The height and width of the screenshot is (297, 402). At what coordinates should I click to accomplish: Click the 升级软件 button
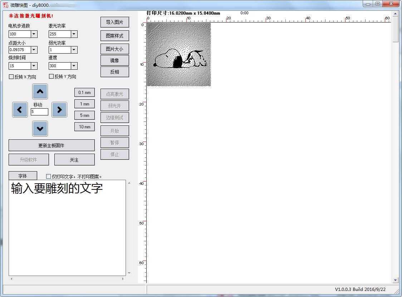tap(29, 160)
